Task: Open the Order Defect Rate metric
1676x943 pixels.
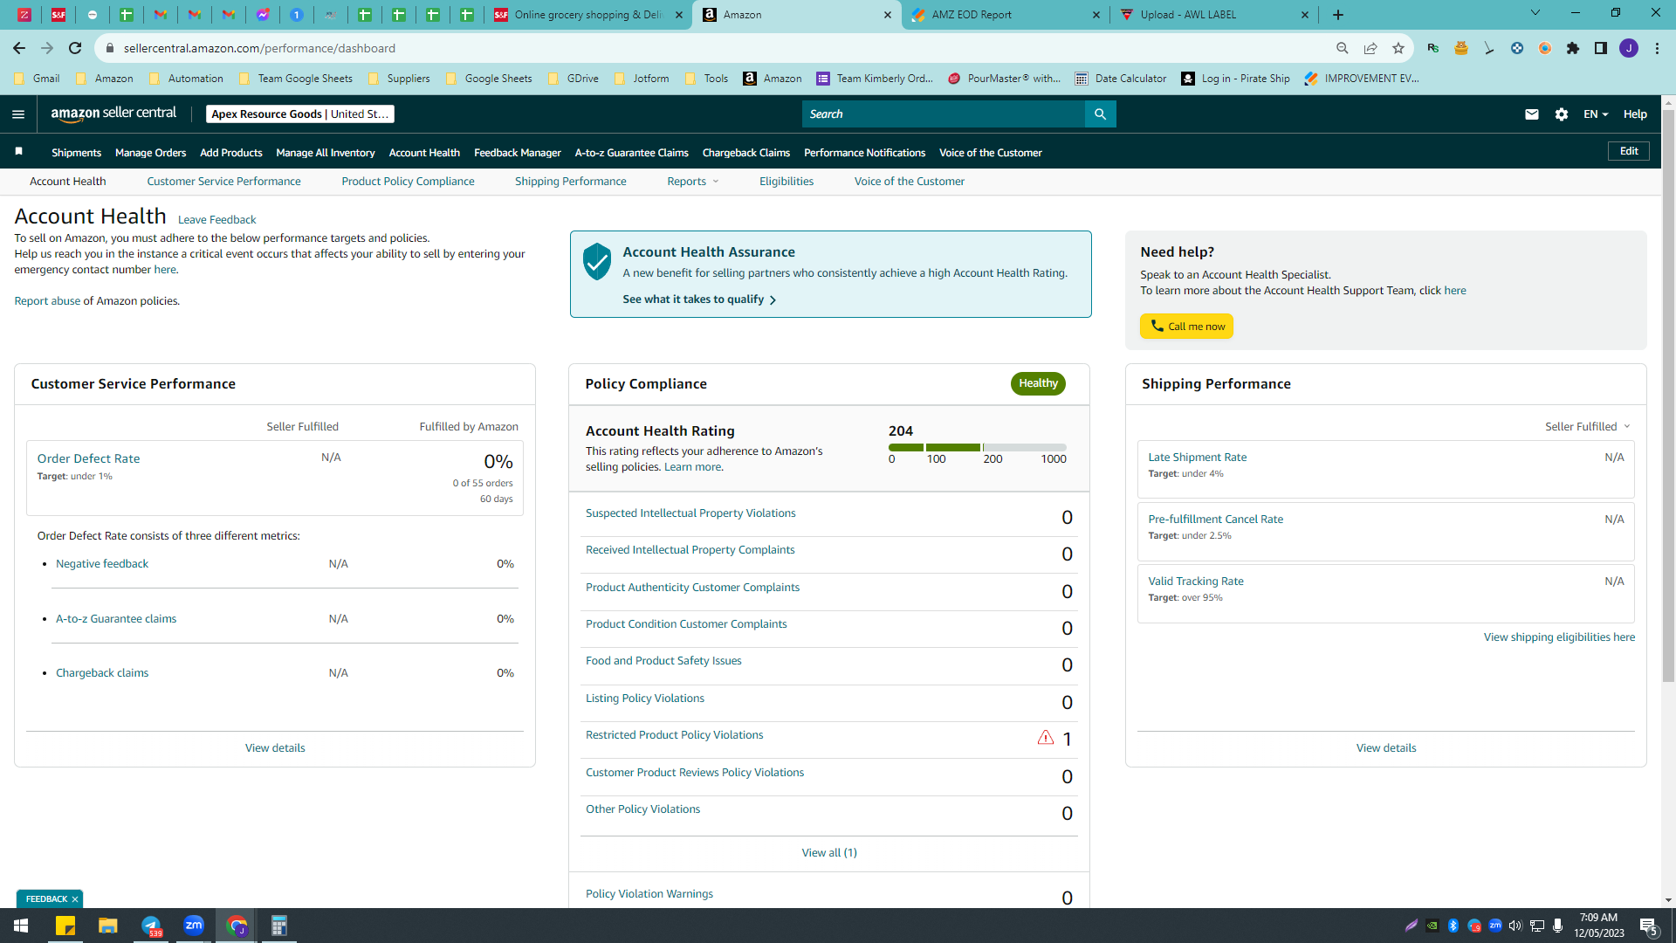Action: pos(88,458)
